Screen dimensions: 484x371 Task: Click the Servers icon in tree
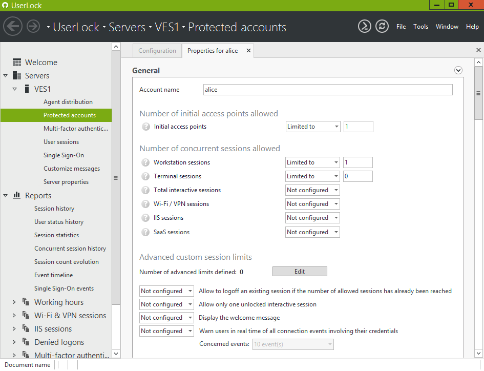(17, 76)
